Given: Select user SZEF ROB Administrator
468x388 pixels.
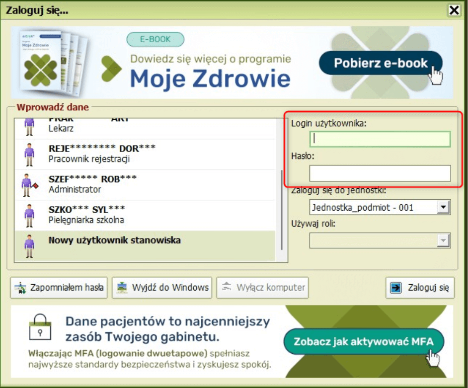Looking at the screenshot, I should (145, 185).
